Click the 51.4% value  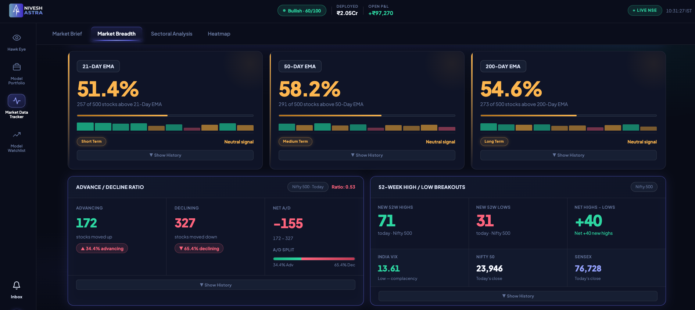tap(108, 89)
